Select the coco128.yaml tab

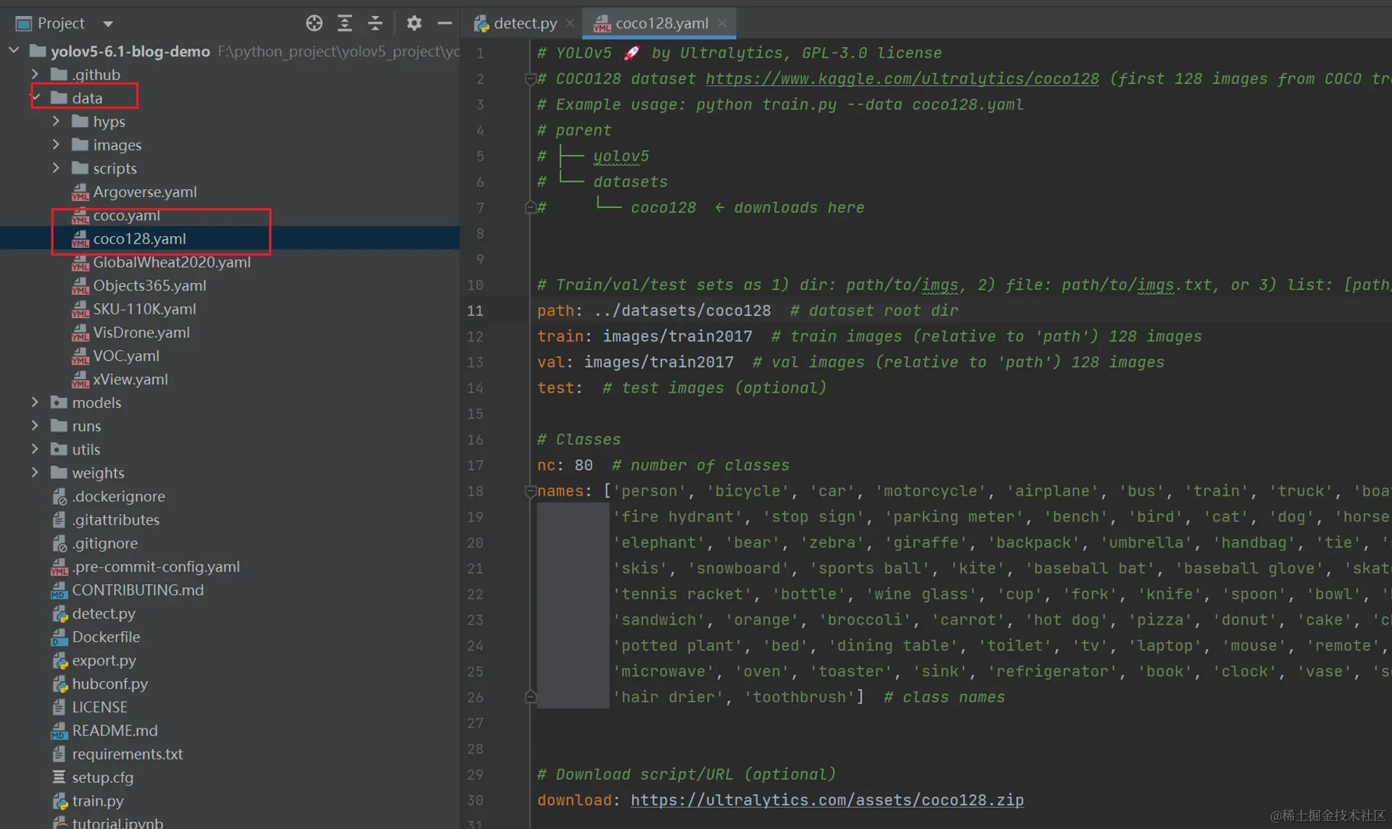pos(660,23)
